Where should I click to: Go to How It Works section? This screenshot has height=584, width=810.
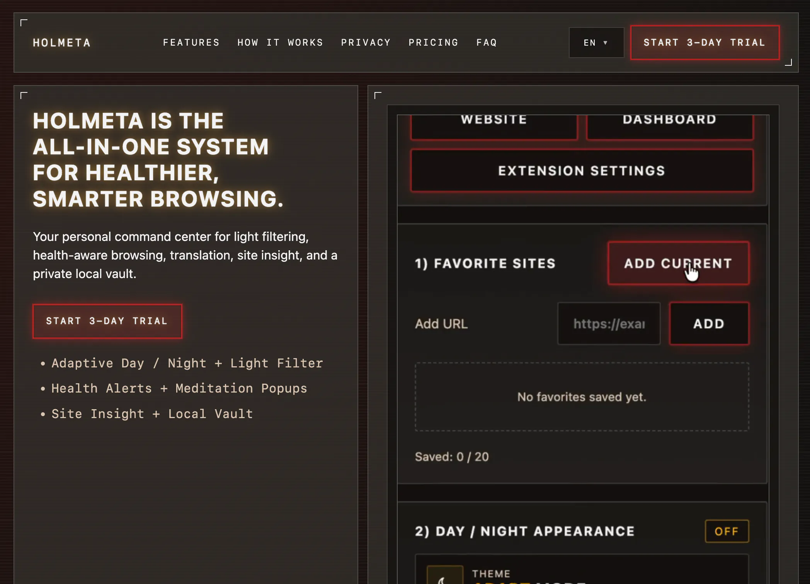point(280,43)
